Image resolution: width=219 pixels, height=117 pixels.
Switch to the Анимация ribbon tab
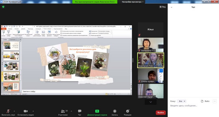(x=38, y=29)
